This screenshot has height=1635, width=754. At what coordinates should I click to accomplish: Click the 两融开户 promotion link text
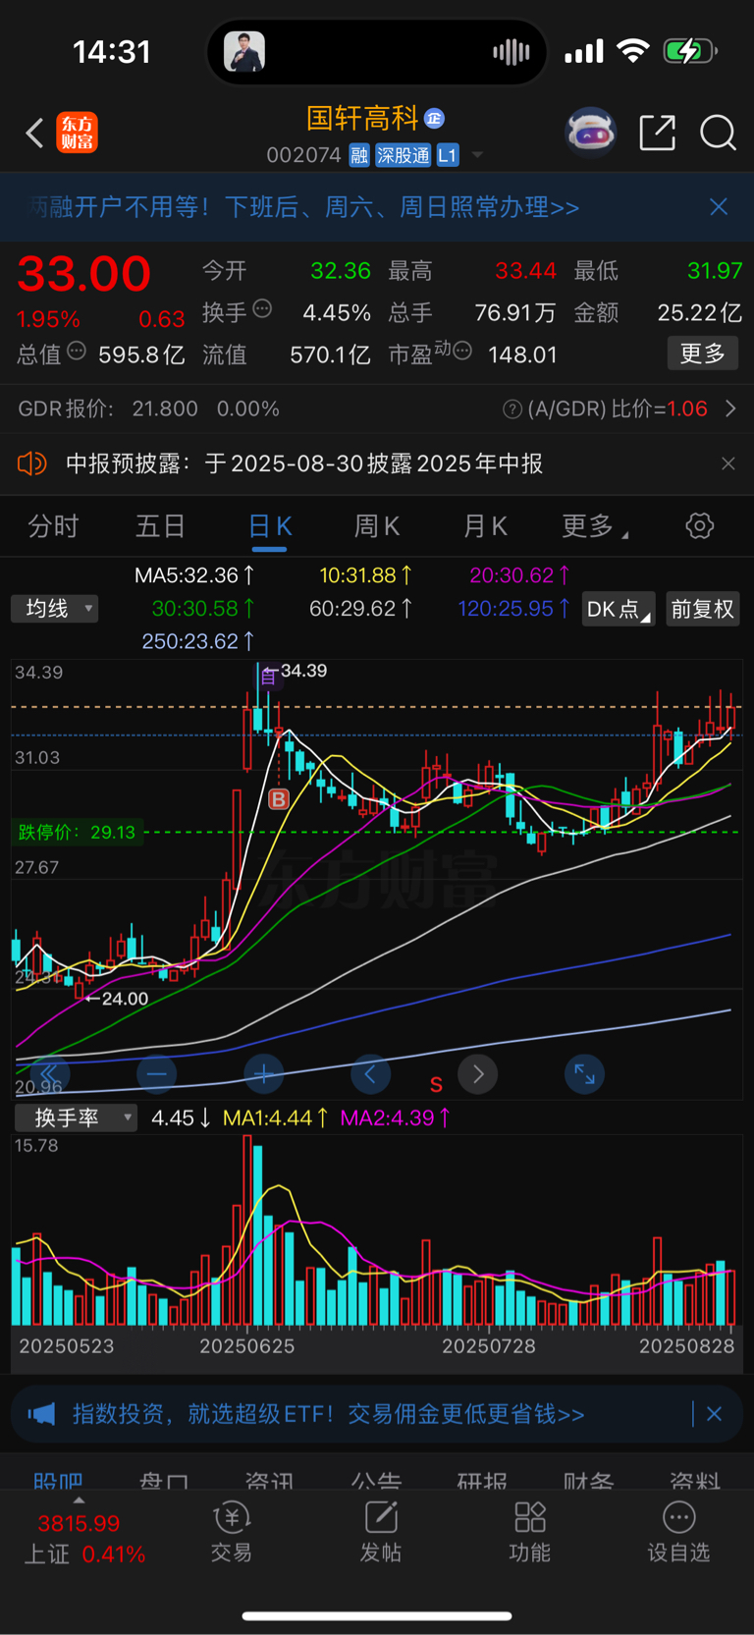[302, 207]
